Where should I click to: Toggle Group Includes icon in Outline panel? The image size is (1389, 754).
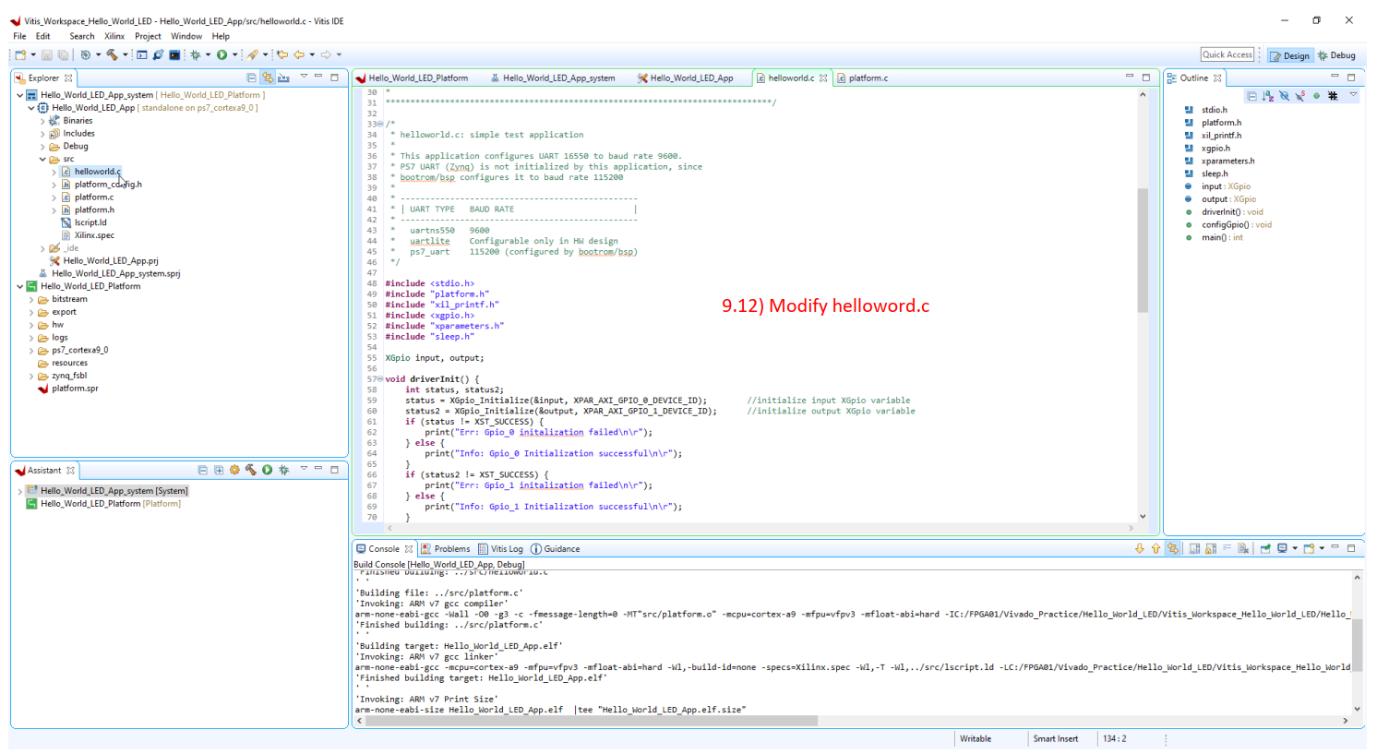click(1333, 96)
